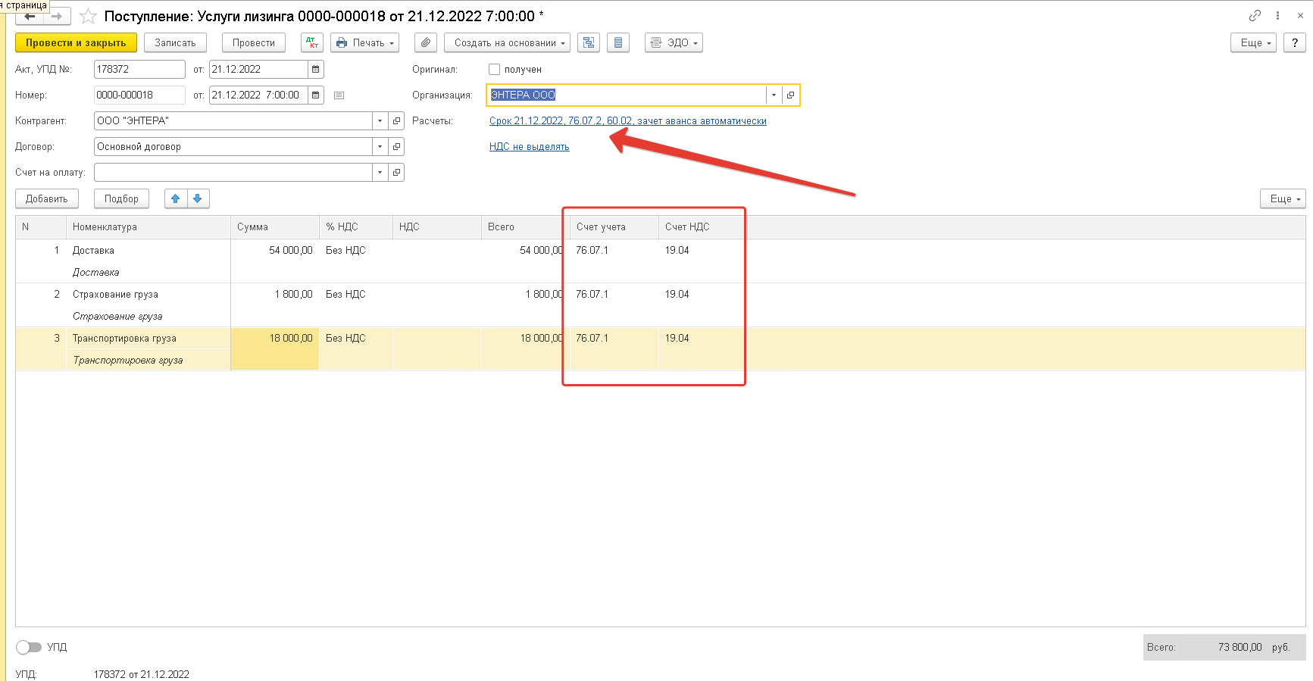This screenshot has width=1313, height=681.
Task: Select the Доставка row name
Action: (x=93, y=251)
